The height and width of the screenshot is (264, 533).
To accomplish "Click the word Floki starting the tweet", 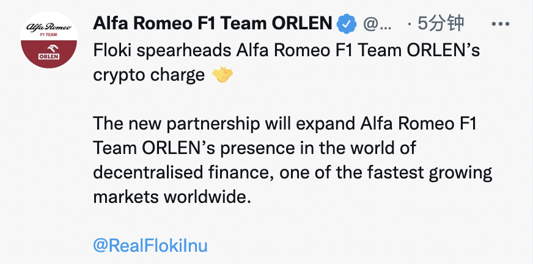I will pyautogui.click(x=113, y=50).
